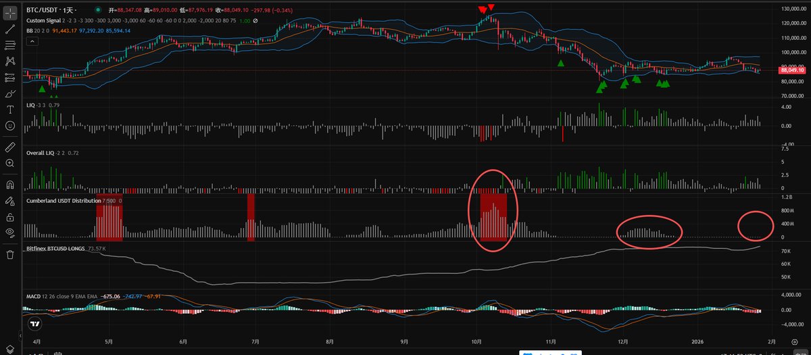Screen dimensions: 811x355
Task: Click the 2026 label on the time axis
Action: [x=696, y=342]
